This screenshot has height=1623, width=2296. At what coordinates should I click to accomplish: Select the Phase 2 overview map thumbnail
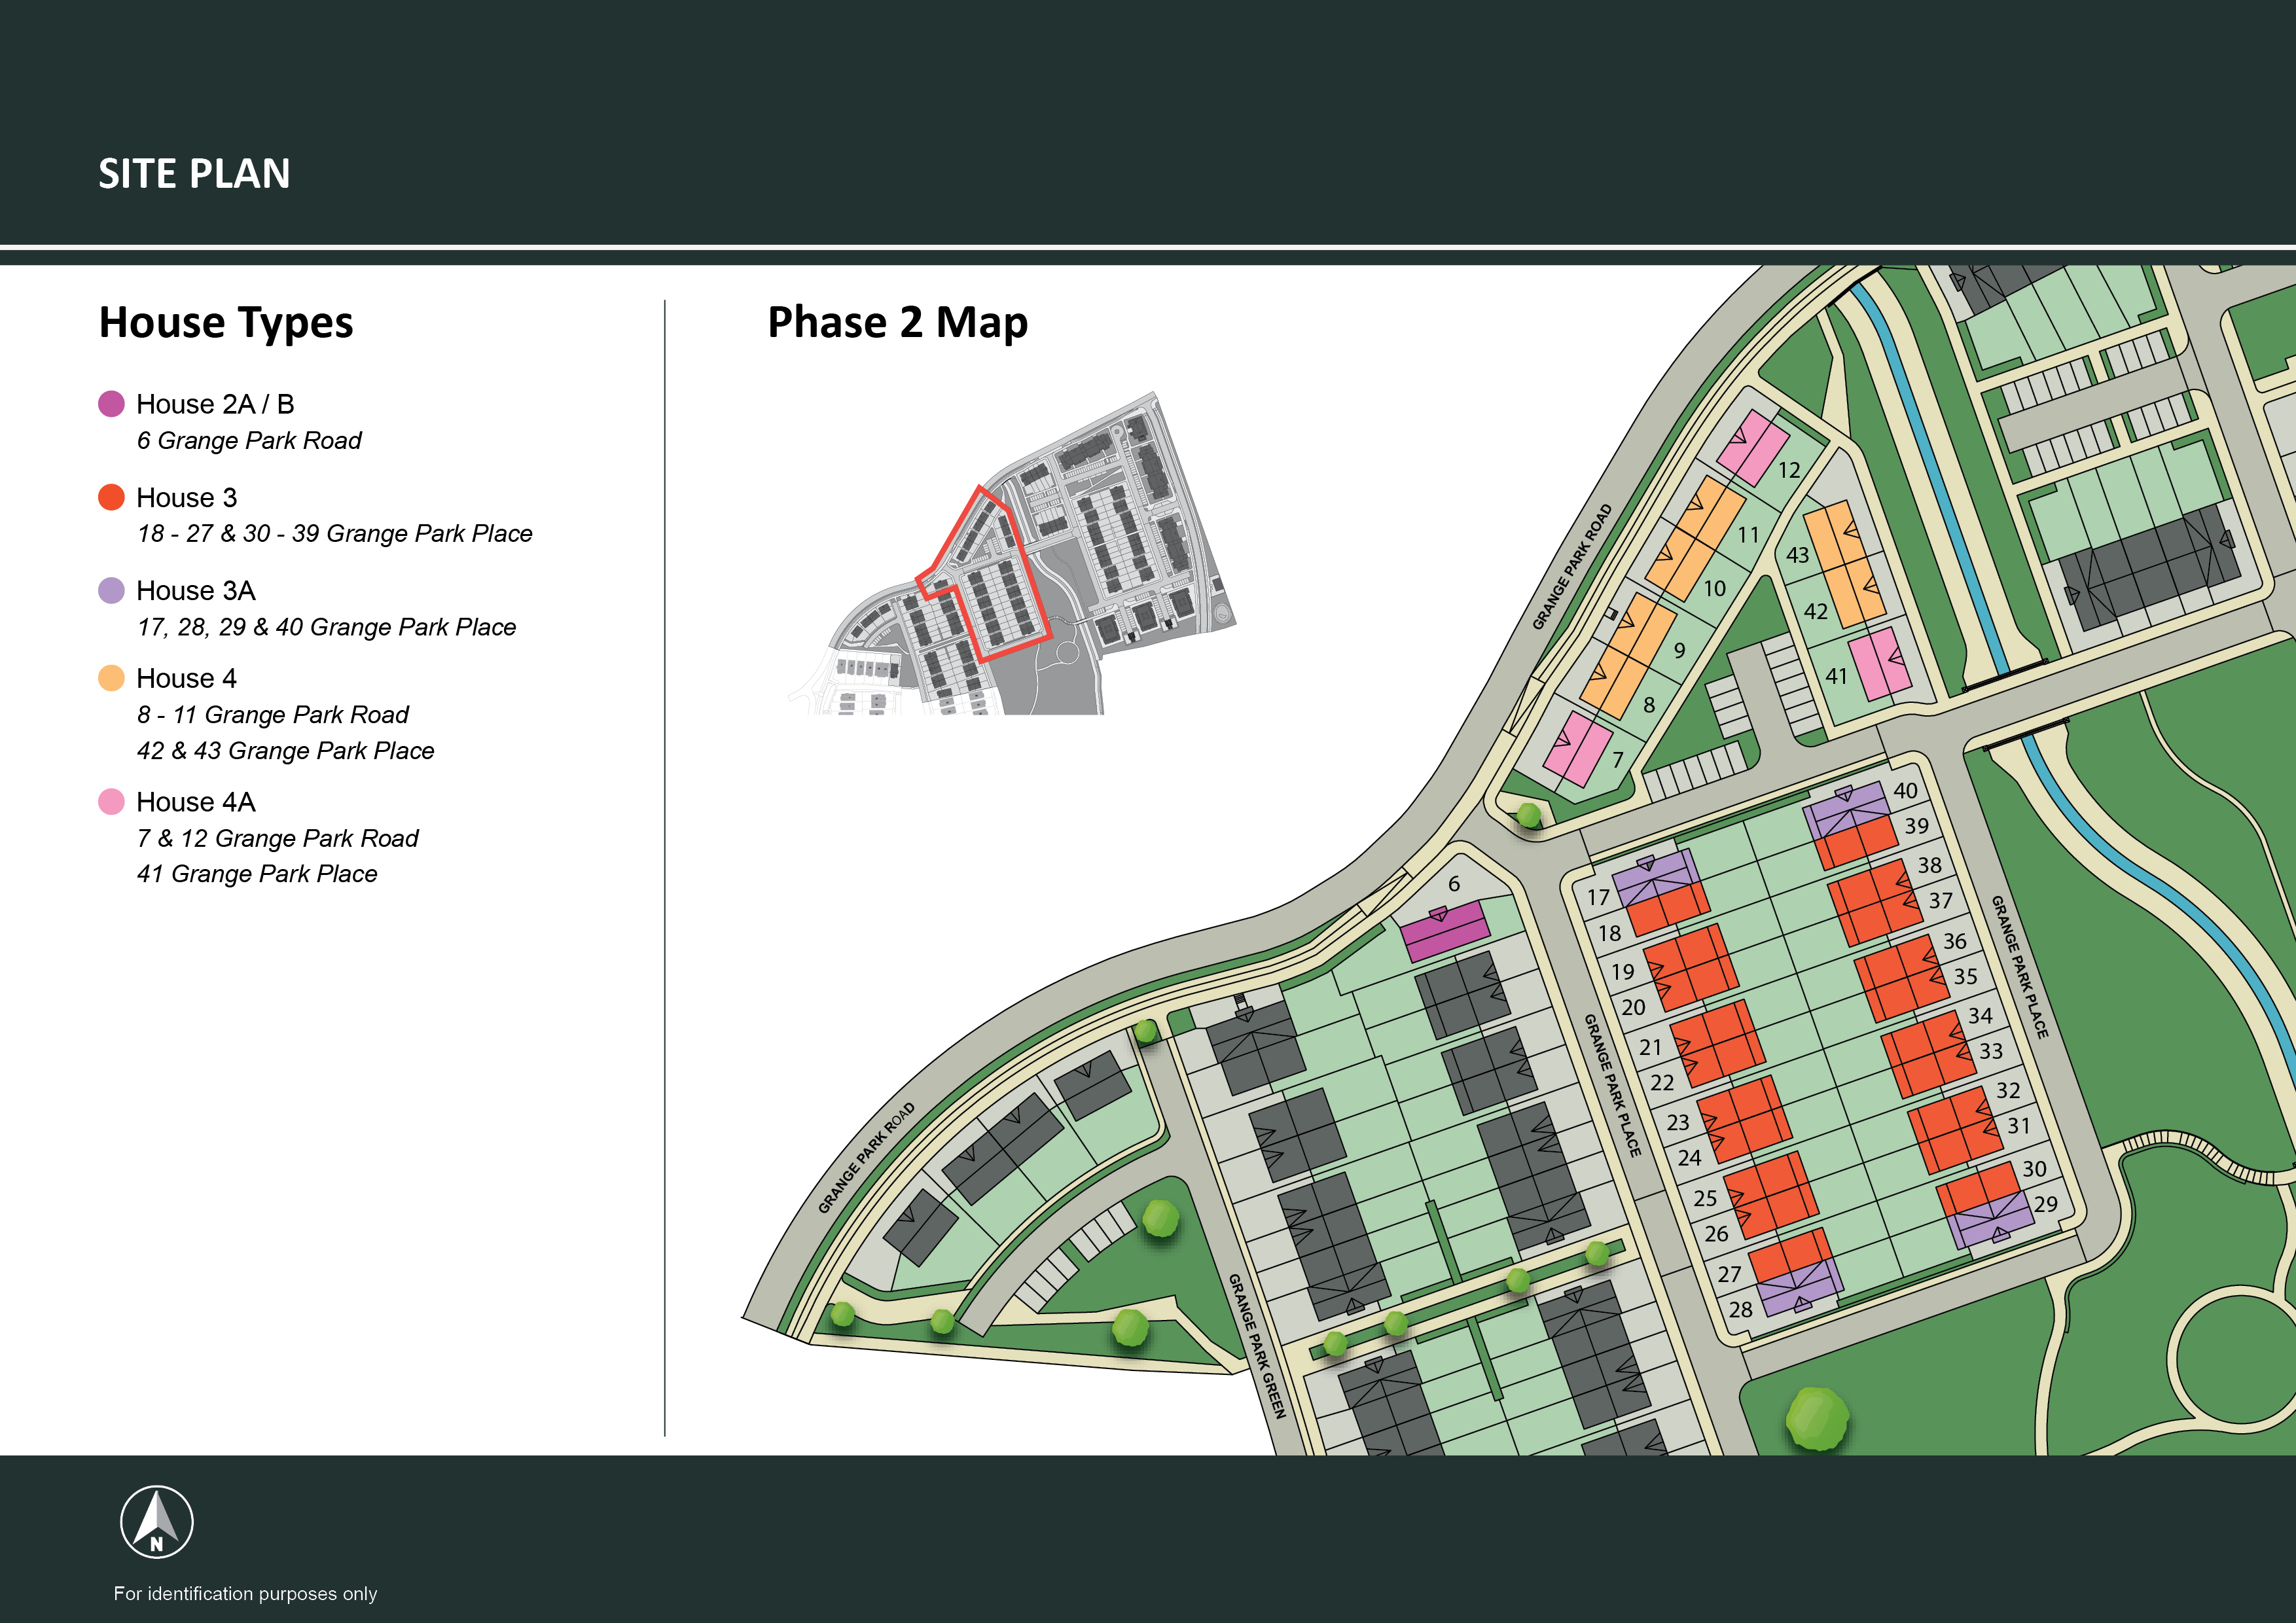1012,553
